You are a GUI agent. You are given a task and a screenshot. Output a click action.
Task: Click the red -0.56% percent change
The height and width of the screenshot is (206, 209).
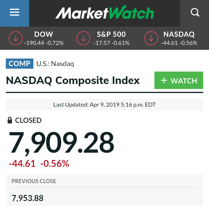[55, 164]
